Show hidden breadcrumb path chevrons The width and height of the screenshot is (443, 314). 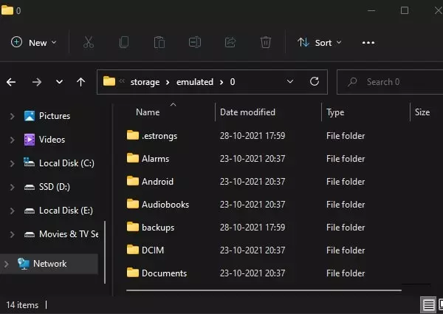coord(122,81)
